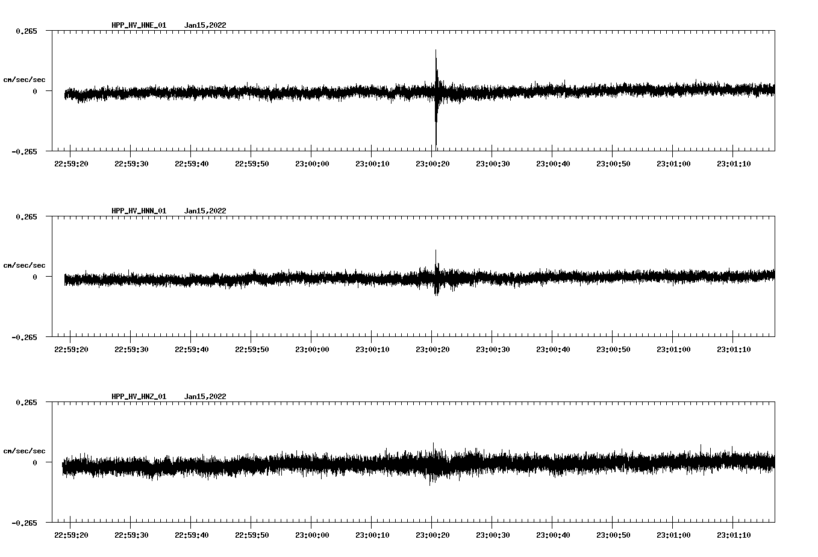Screen dimensions: 818x557
Task: Click 23:00:50 time label under HNE plot
Action: coord(613,164)
